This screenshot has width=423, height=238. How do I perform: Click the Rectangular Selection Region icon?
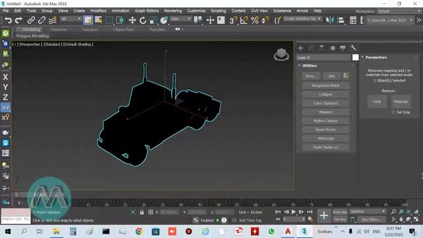[109, 20]
